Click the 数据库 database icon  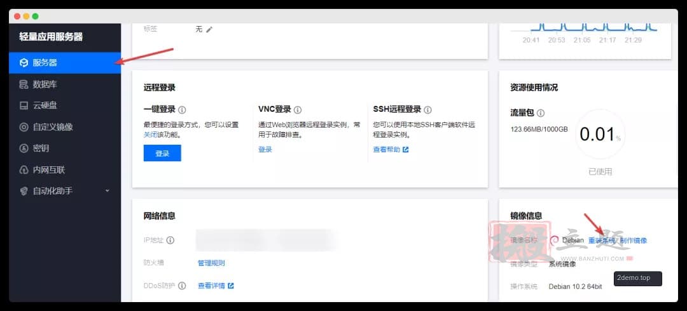click(24, 84)
